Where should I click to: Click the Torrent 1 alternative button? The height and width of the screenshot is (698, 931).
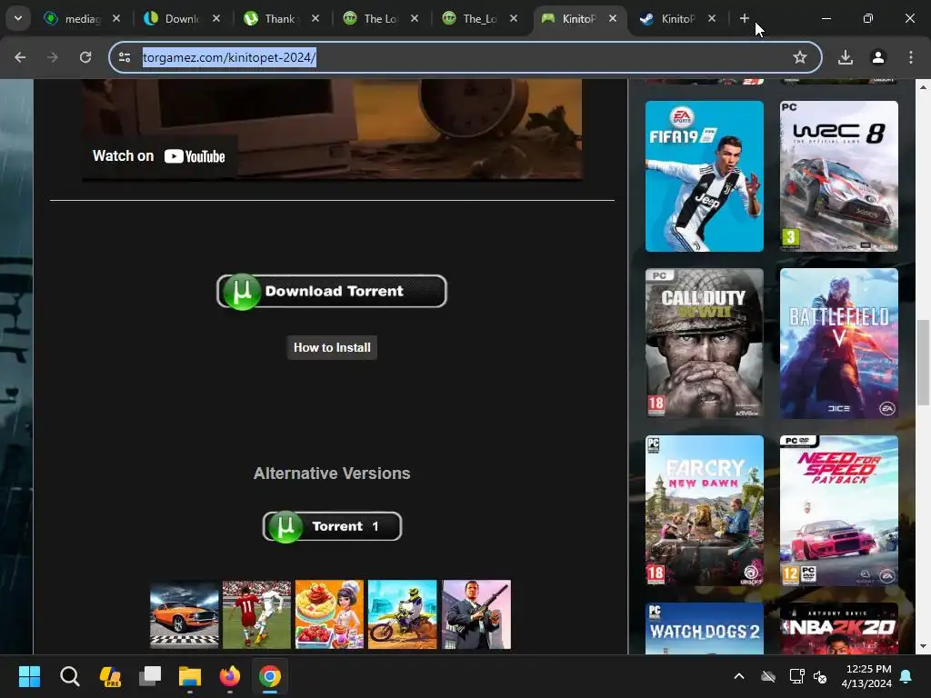click(332, 526)
